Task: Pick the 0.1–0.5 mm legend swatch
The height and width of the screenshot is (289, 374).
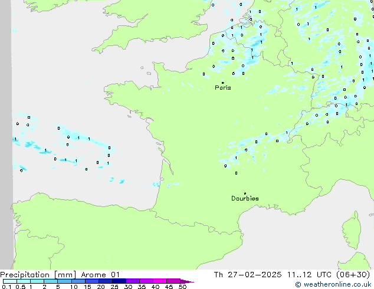Action: (x=10, y=281)
